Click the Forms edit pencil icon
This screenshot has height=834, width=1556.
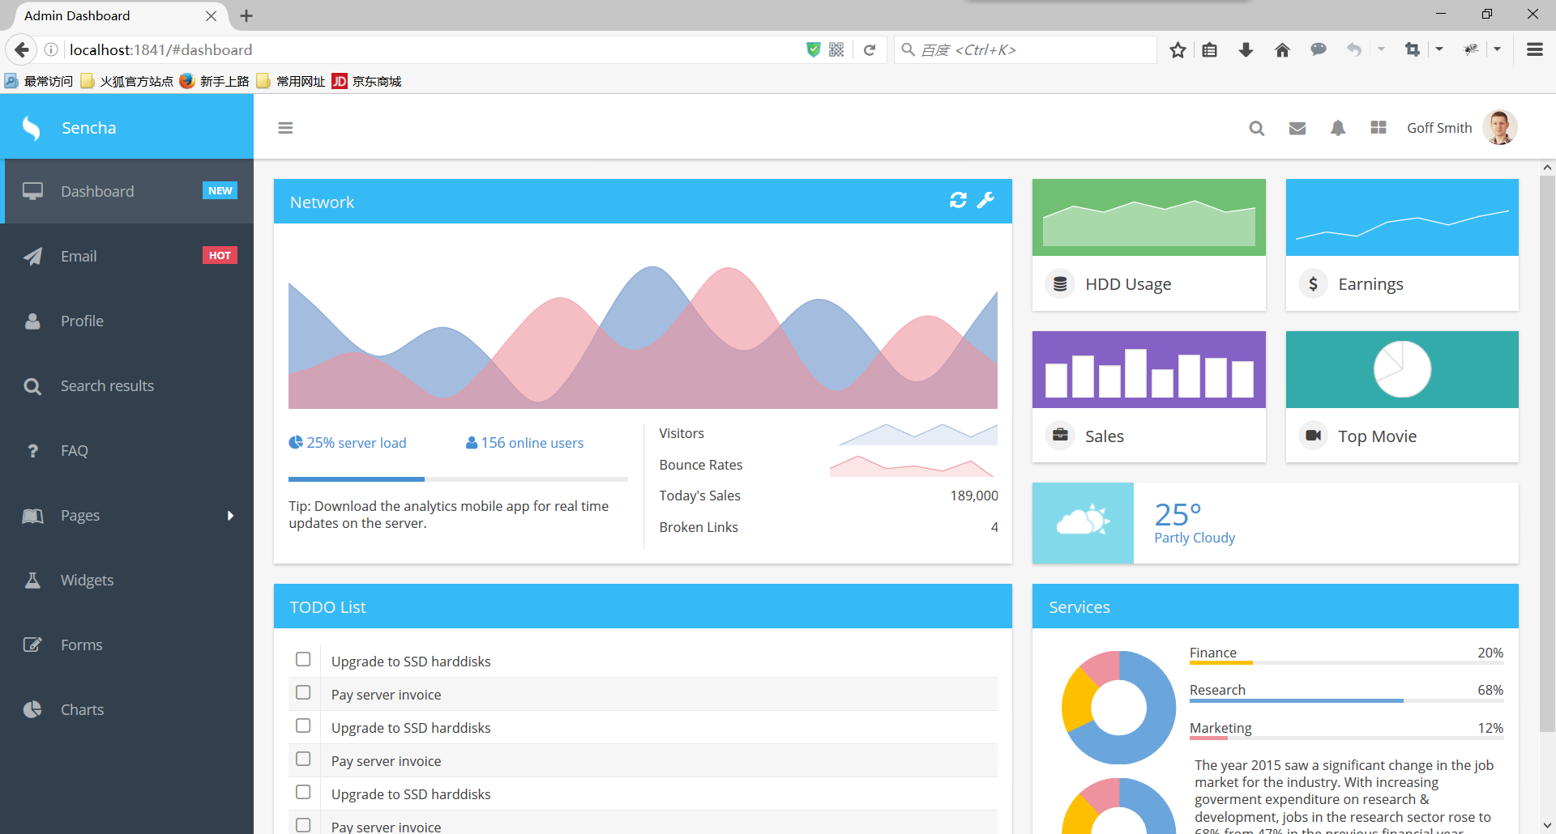(x=32, y=645)
